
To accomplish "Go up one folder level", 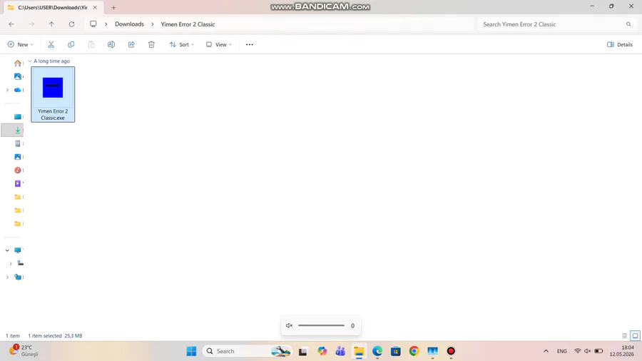I will pos(51,24).
